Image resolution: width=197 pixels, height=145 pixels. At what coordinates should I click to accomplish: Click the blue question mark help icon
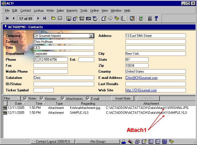[x=156, y=18]
